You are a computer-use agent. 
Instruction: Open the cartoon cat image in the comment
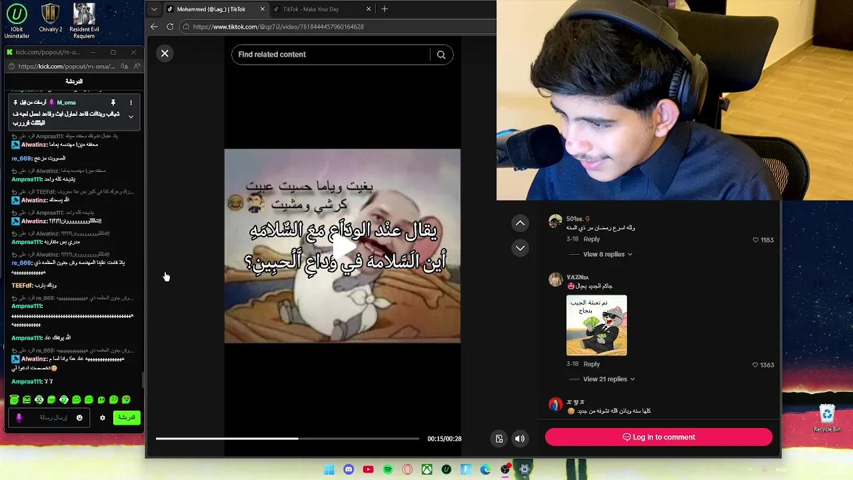pos(596,325)
